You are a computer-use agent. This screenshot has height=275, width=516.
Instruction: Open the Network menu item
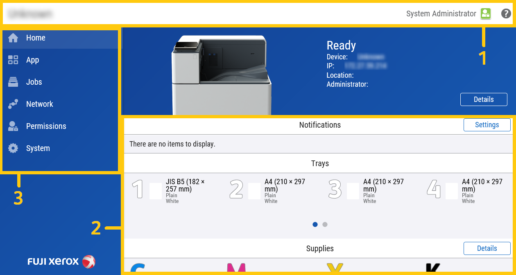[39, 104]
